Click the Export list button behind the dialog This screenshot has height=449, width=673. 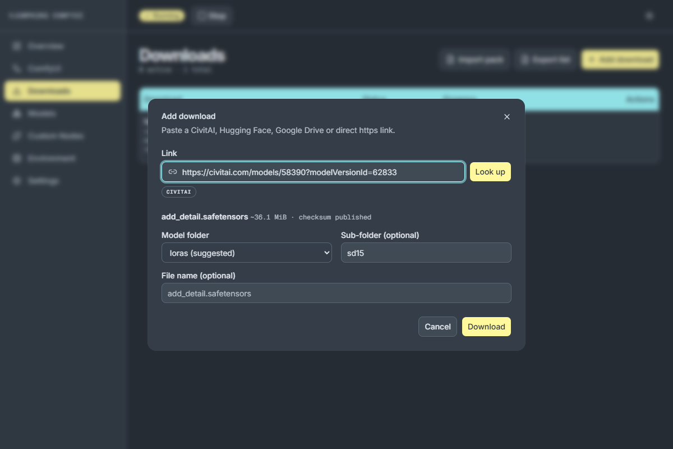[x=546, y=59]
